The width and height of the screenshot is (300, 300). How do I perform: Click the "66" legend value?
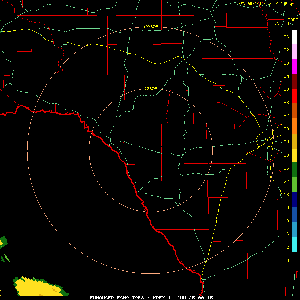286,37
